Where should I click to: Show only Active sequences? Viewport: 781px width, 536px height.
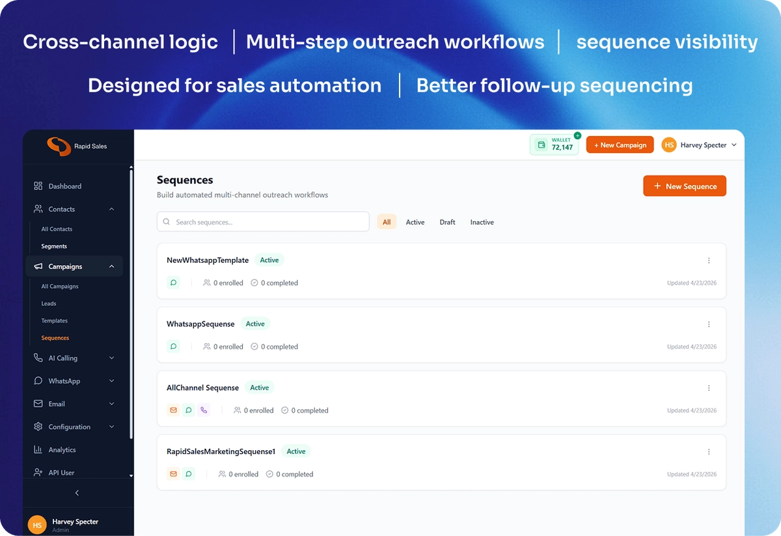pyautogui.click(x=415, y=222)
